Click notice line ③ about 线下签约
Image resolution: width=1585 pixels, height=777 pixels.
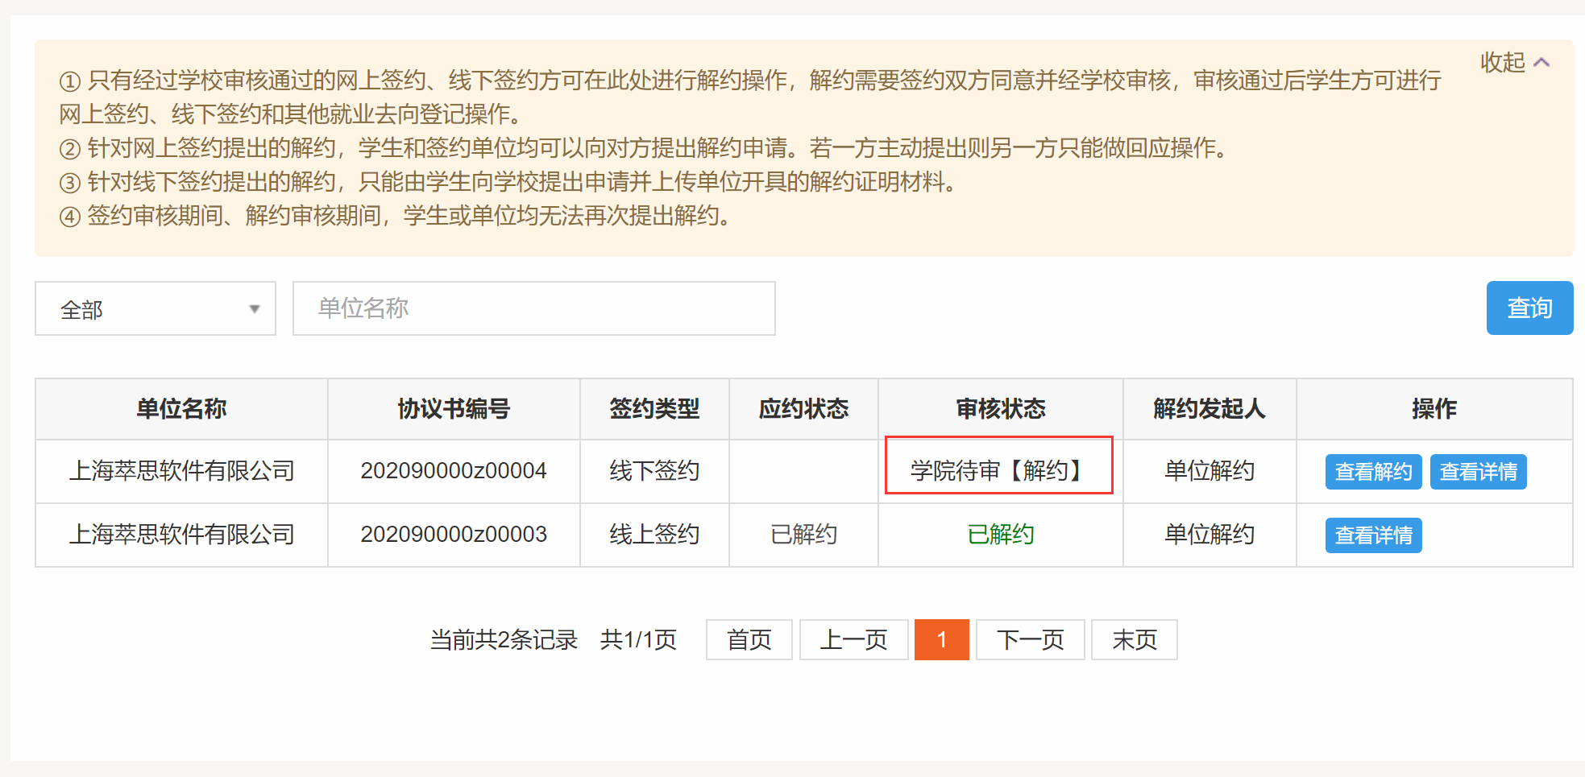508,182
